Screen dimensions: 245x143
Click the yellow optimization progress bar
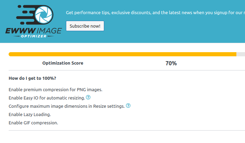122,54
